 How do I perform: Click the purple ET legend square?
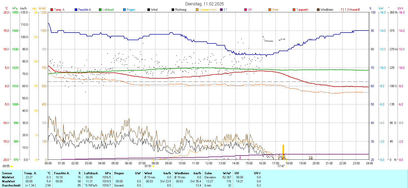(221, 10)
